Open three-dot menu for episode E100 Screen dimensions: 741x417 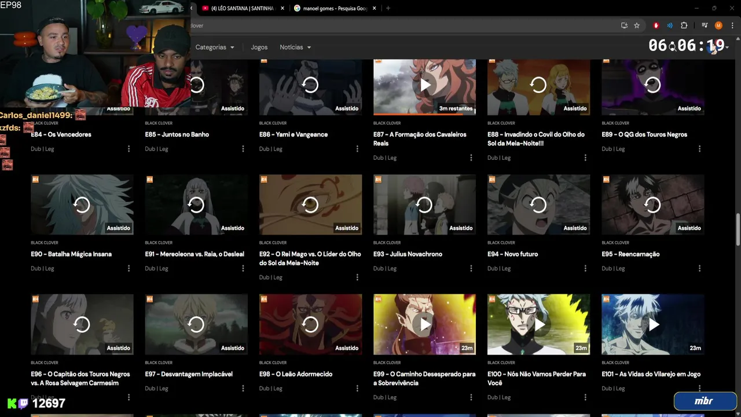(x=585, y=397)
